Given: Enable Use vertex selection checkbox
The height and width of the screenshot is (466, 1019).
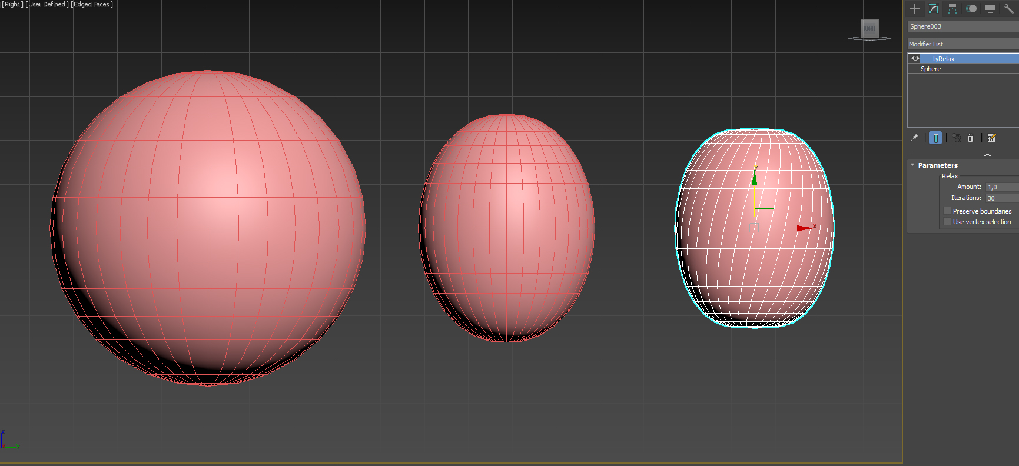Looking at the screenshot, I should (x=947, y=222).
